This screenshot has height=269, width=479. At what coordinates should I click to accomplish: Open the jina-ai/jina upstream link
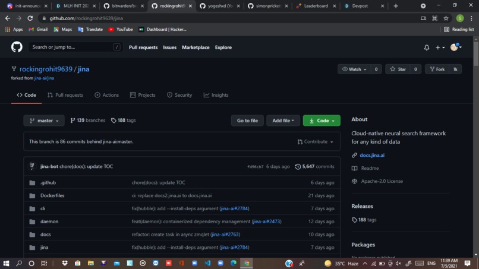pos(44,78)
